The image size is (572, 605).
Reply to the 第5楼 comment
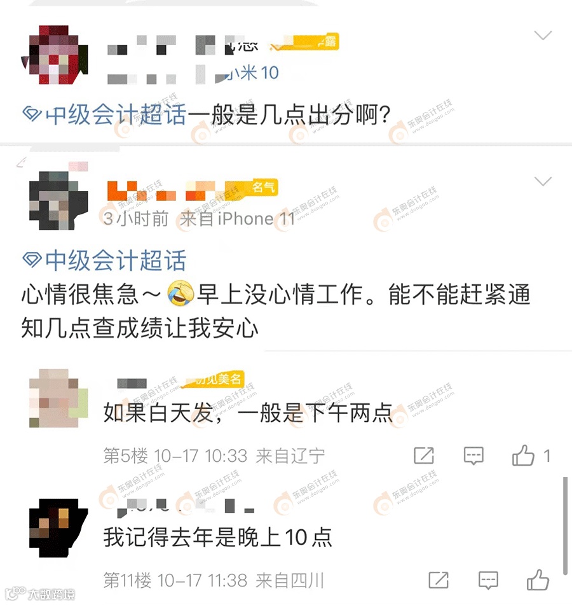[473, 456]
